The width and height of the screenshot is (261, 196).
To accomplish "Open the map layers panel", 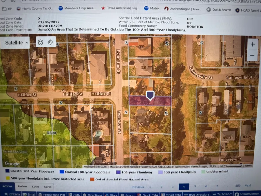I will pyautogui.click(x=40, y=42).
